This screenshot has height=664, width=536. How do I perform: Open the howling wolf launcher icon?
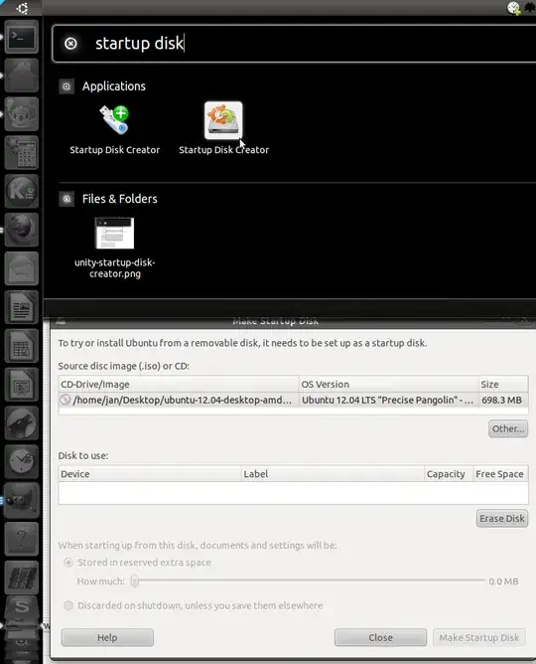(x=21, y=422)
